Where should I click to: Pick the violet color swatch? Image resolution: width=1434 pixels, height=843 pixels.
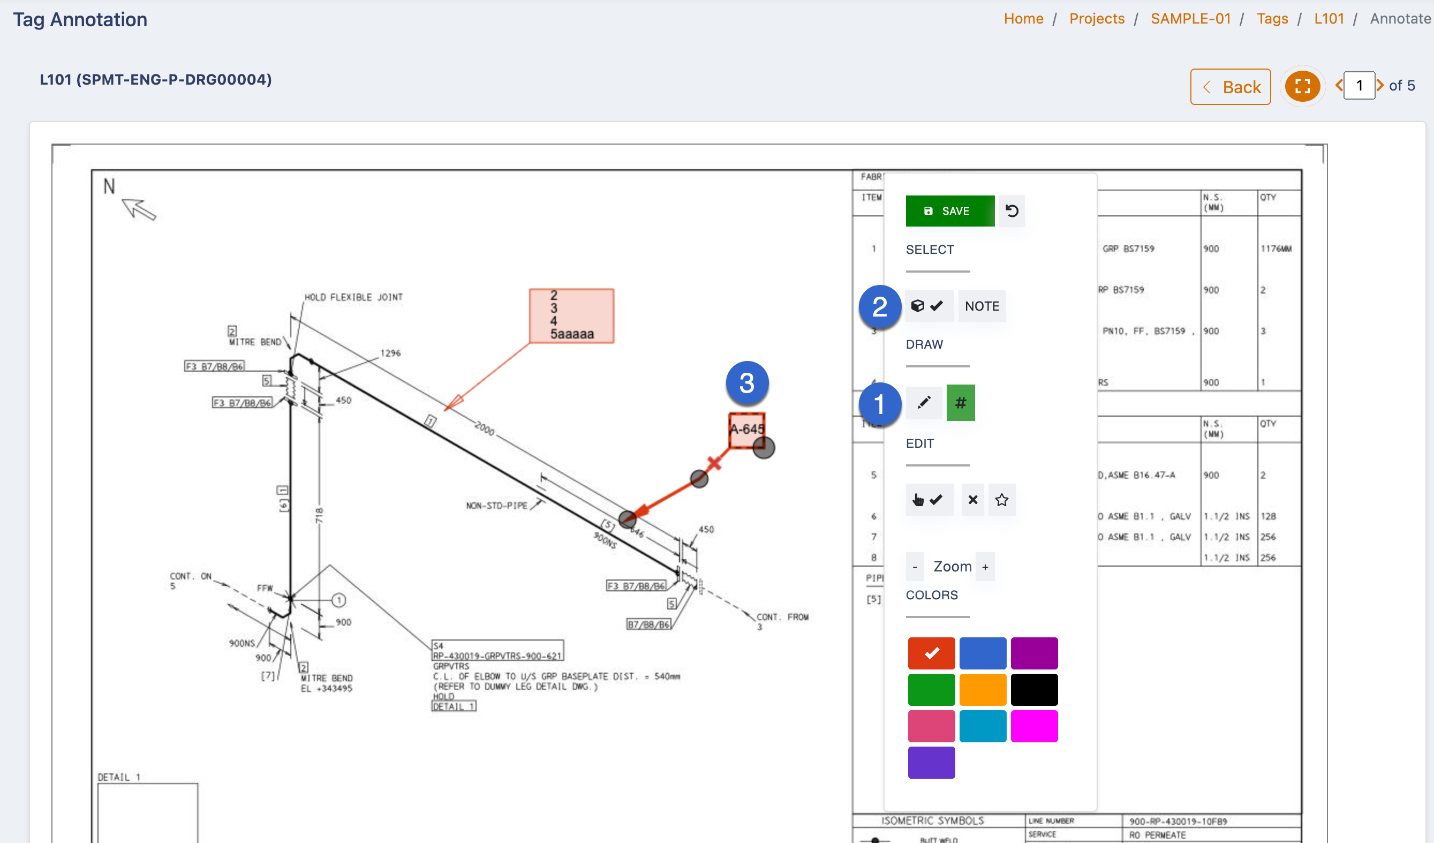click(x=931, y=762)
